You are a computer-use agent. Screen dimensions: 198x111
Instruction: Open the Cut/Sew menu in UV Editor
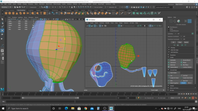click(102, 23)
